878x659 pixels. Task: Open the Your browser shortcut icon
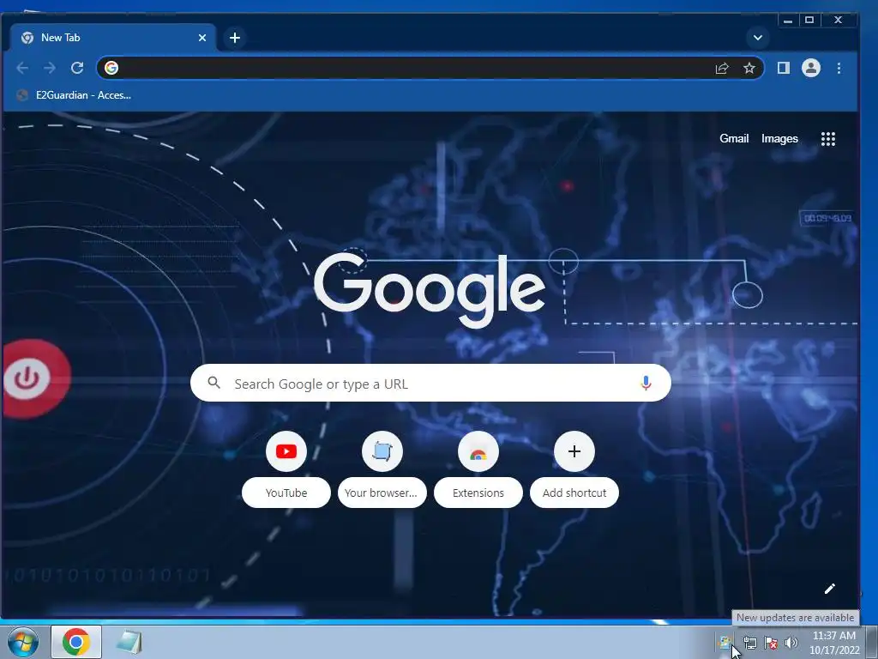pos(382,451)
